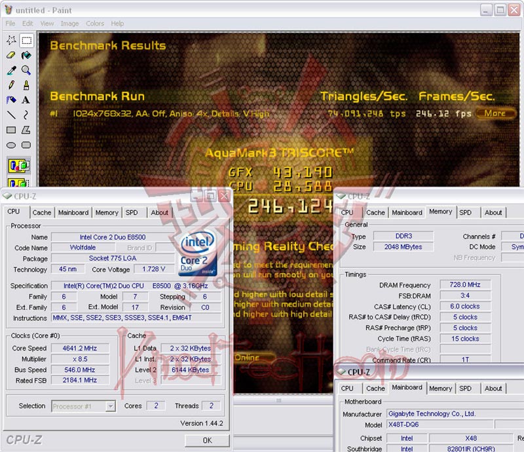Select the Rectangle shape tool
The width and height of the screenshot is (524, 452).
click(11, 130)
